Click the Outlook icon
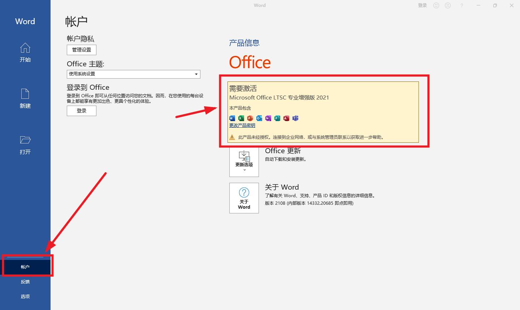 [259, 118]
